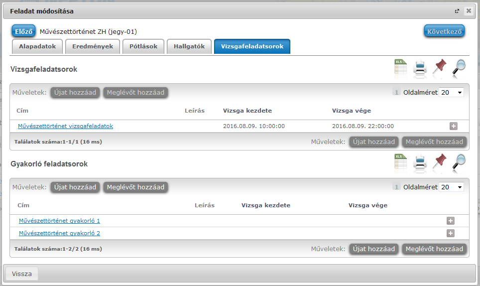The image size is (480, 286).
Task: Sort Vizsgafeladatsorok table by Cím
Action: [22, 111]
